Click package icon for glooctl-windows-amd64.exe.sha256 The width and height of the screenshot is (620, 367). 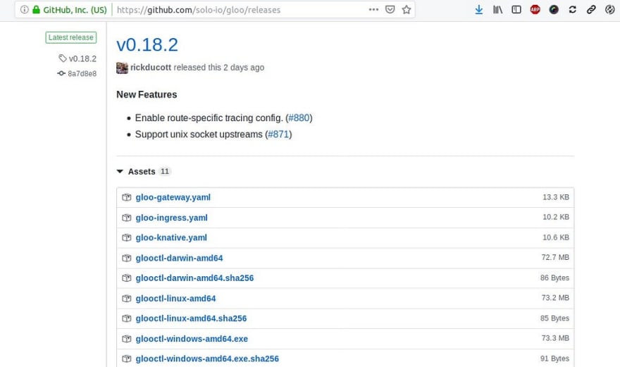pyautogui.click(x=127, y=359)
